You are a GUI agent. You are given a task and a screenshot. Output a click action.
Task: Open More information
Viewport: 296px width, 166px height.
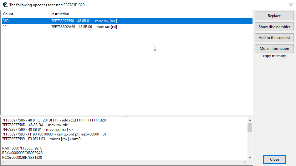click(274, 49)
